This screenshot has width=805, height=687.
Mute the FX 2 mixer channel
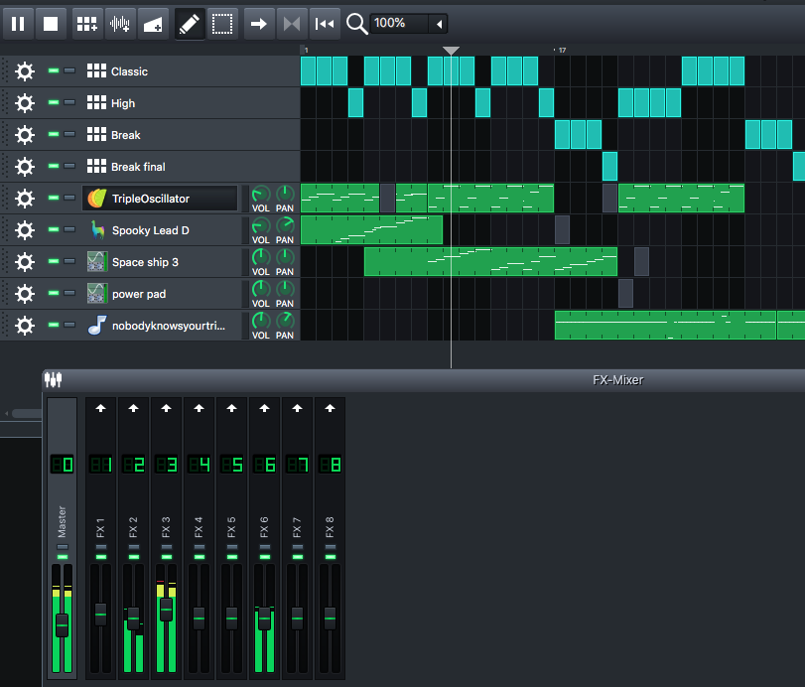[133, 558]
